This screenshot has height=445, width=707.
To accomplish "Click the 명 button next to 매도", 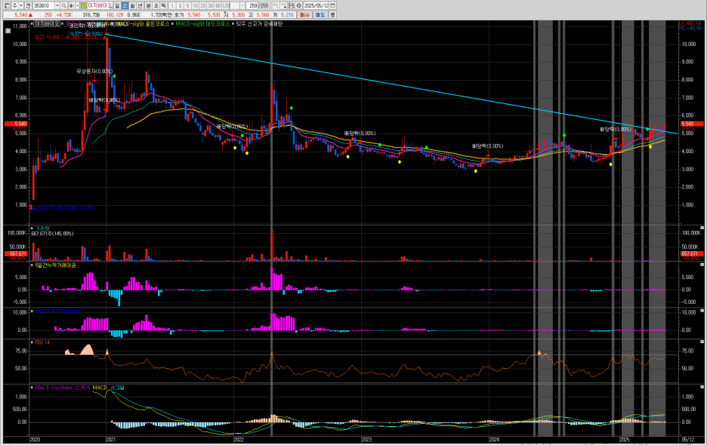I will (x=332, y=15).
